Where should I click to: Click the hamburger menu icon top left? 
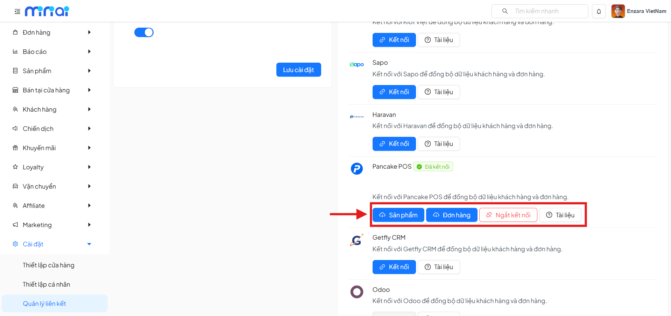pos(17,11)
